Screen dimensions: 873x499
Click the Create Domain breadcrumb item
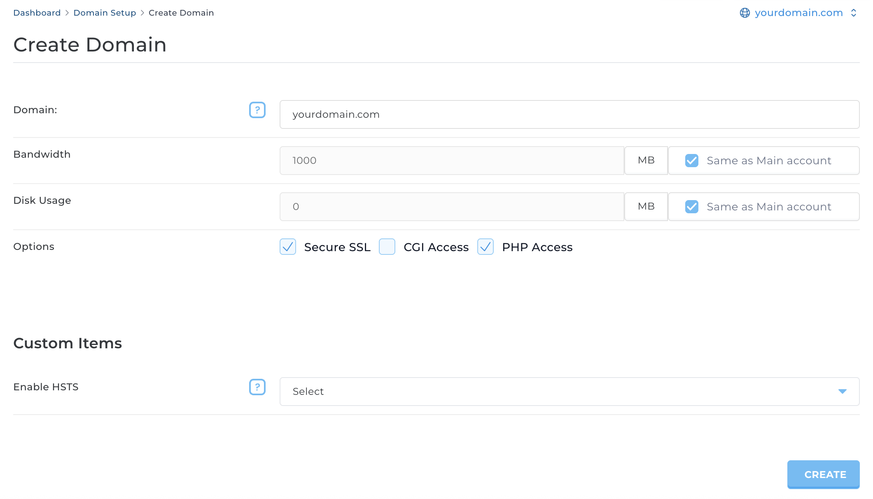pyautogui.click(x=181, y=13)
